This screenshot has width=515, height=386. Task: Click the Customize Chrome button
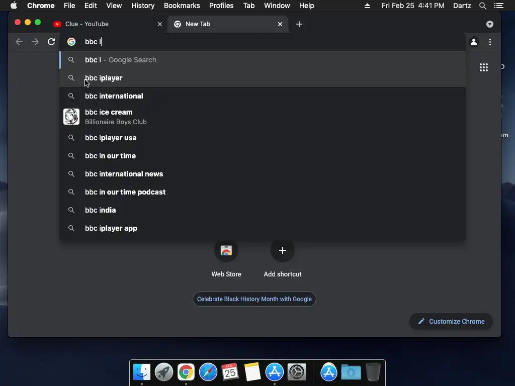point(451,321)
